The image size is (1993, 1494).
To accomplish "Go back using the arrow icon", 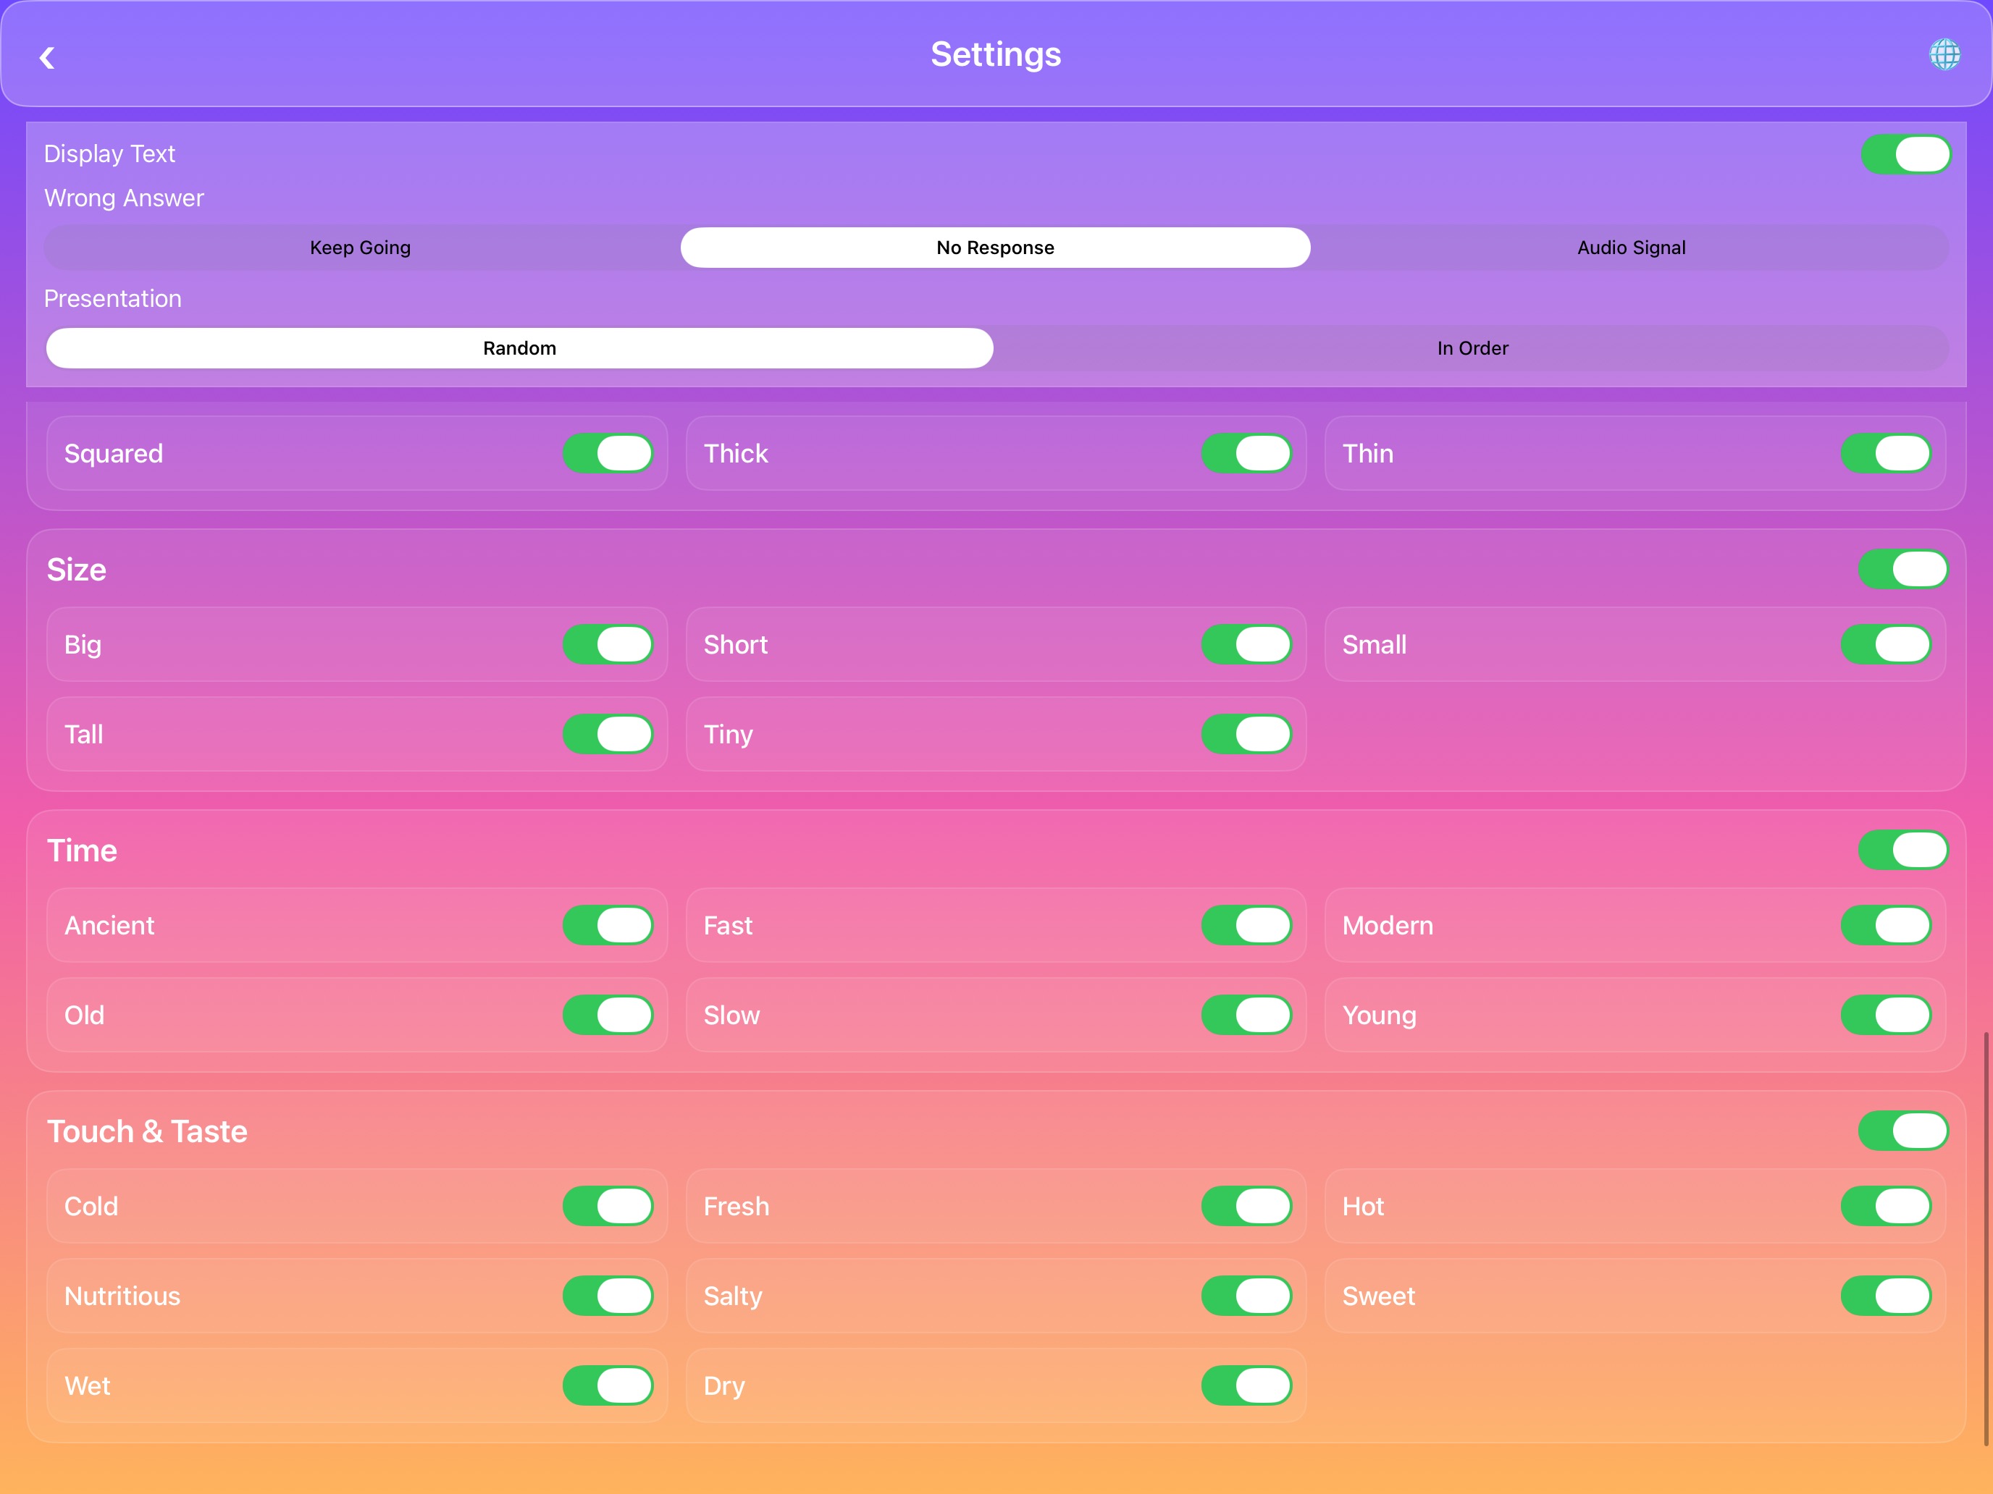I will tap(47, 58).
